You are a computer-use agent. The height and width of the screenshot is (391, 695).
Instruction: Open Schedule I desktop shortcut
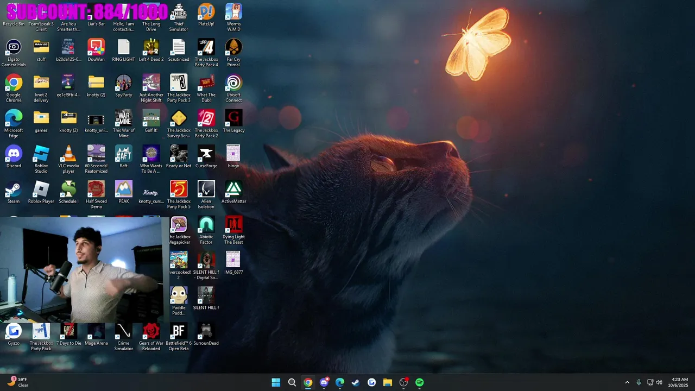pos(68,192)
